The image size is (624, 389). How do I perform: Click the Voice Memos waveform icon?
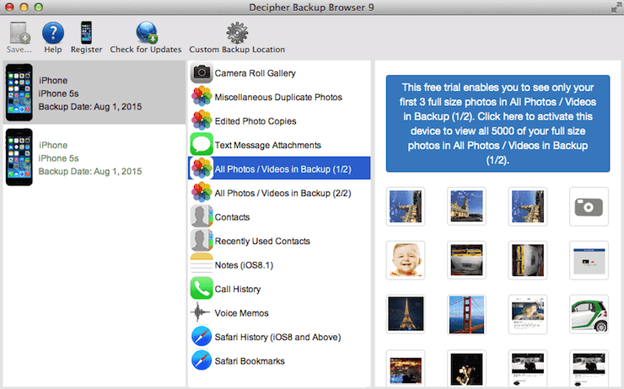(x=200, y=312)
